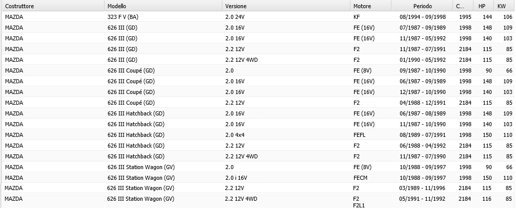Select the Station Wagon 2.0 i 16V row
The height and width of the screenshot is (212, 516).
[258, 178]
